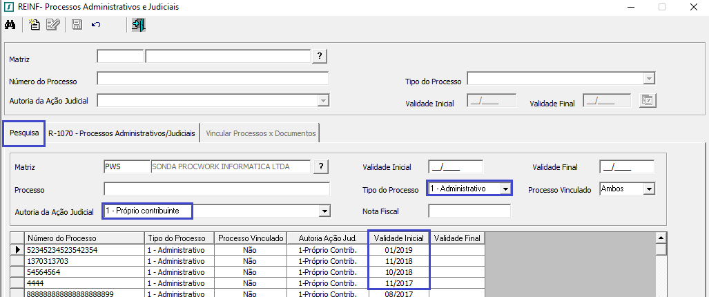709x297 pixels.
Task: Expand the Processo Vinculado 'Ambos' dropdown
Action: click(x=648, y=188)
